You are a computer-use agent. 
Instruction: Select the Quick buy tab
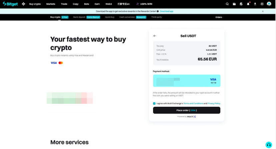click(110, 17)
